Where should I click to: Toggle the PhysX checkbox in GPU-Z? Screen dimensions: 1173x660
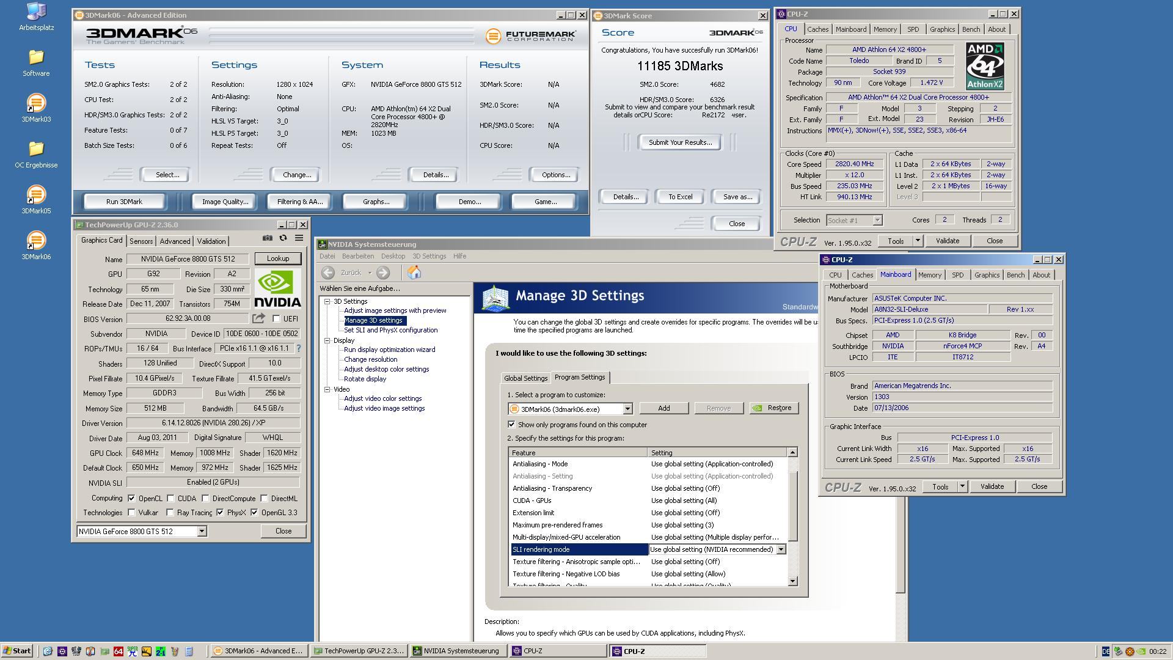coord(220,512)
